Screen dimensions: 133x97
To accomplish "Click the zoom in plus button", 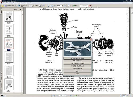I will tap(65, 6).
